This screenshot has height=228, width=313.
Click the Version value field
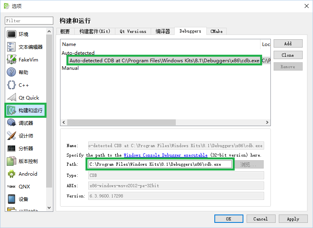[176, 196]
